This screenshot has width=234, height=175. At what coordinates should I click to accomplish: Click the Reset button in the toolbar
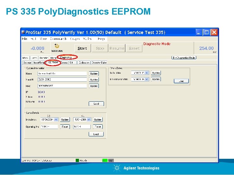click(x=134, y=48)
